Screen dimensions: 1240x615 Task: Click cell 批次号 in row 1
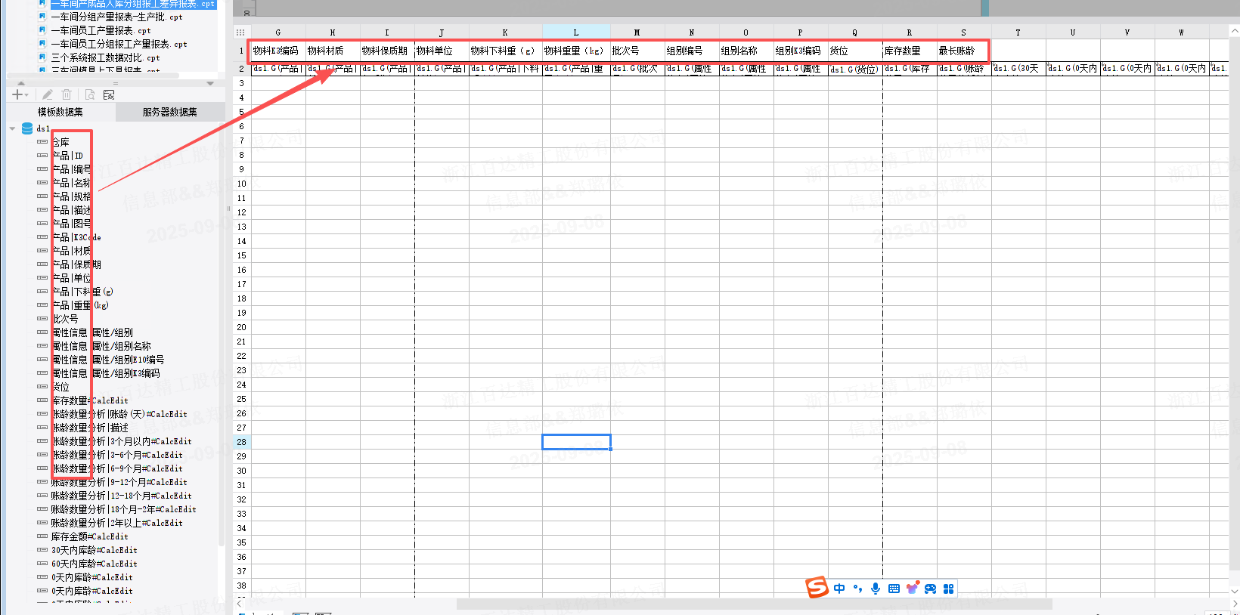point(637,51)
